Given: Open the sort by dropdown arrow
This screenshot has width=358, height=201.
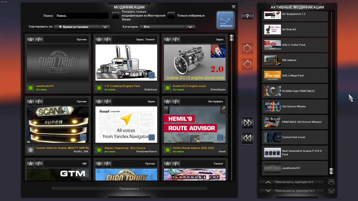Looking at the screenshot, I should click(105, 27).
